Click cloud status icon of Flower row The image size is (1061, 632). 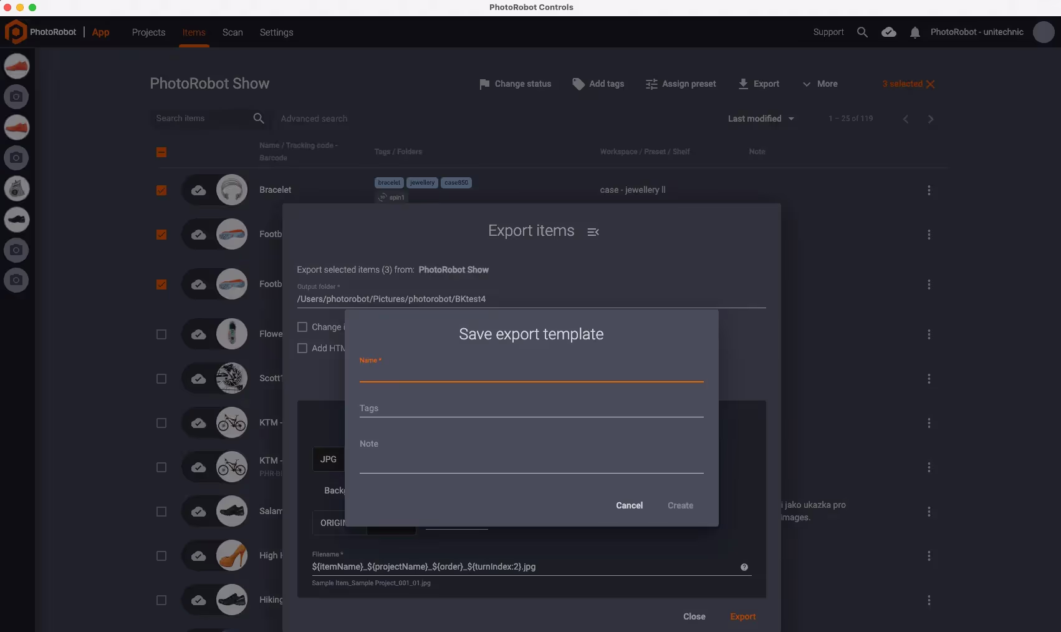(198, 334)
